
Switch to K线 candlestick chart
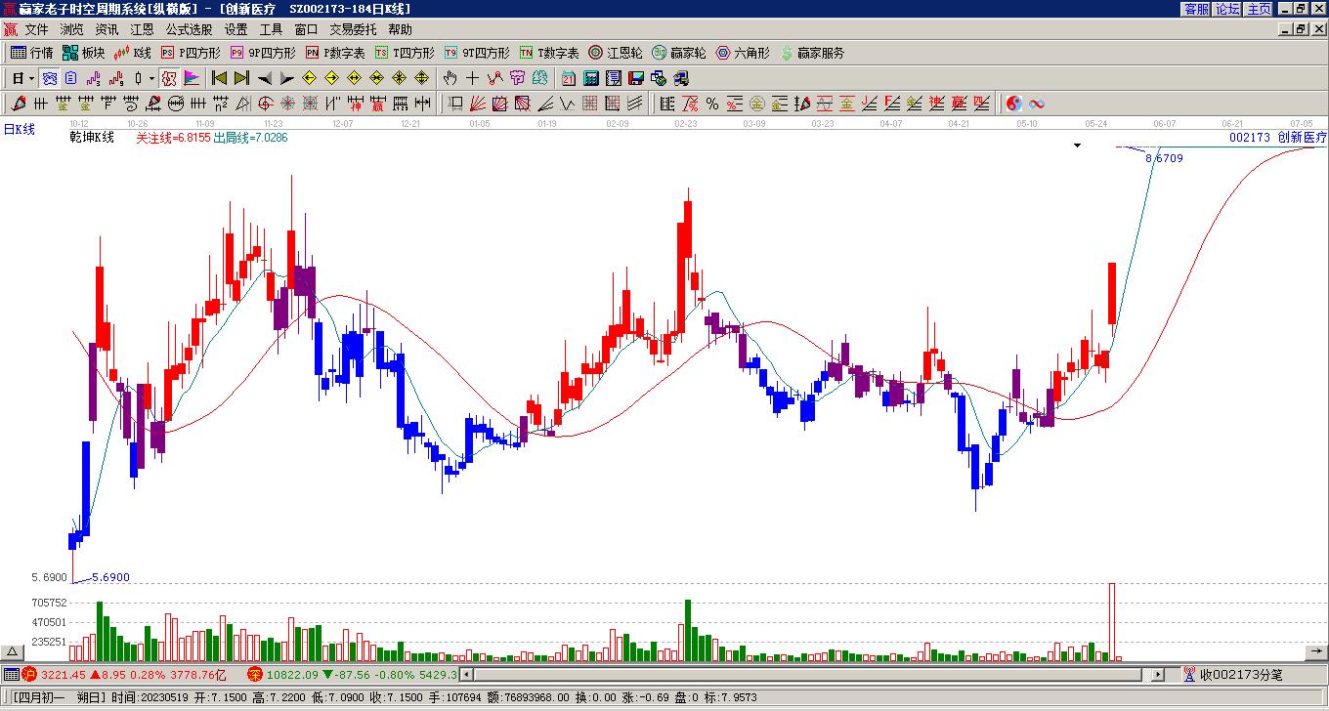tap(132, 53)
